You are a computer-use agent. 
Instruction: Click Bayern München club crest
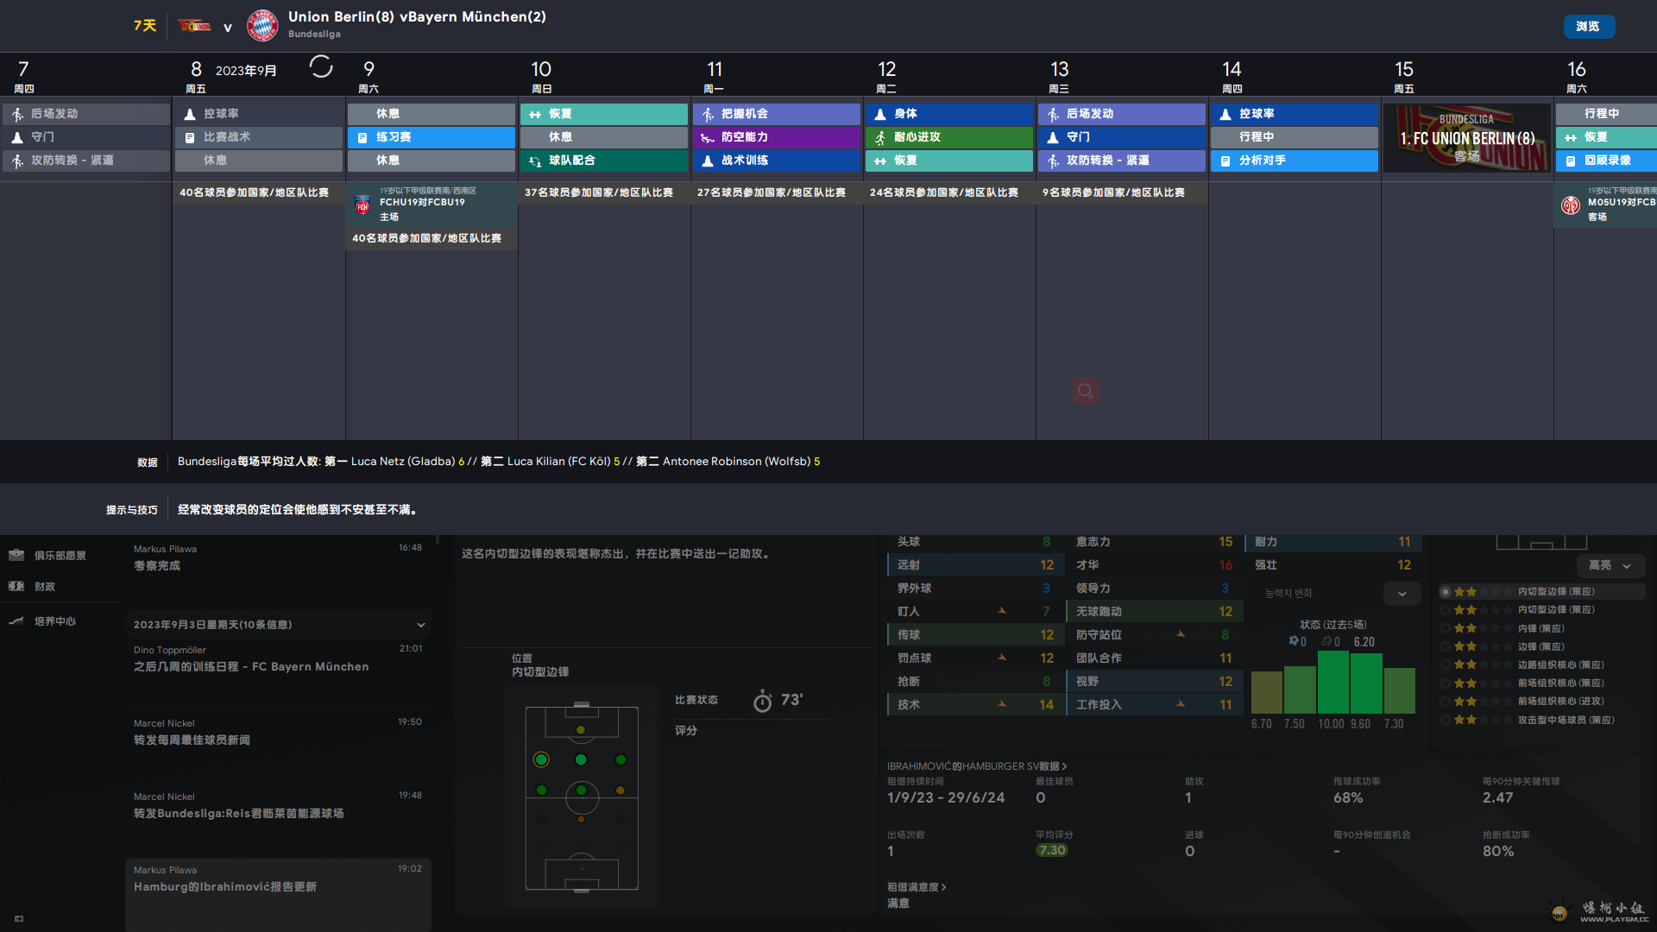[262, 26]
